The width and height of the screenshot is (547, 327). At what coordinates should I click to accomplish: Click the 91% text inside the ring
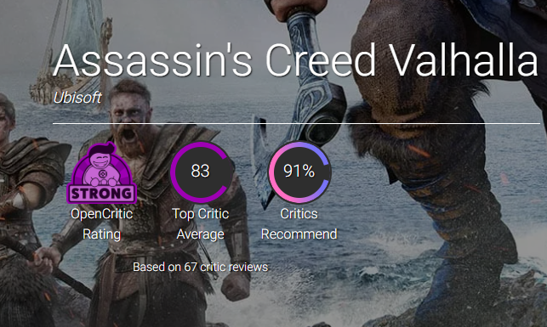pyautogui.click(x=299, y=171)
